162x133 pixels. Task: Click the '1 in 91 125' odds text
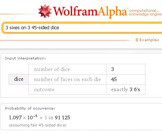tap(57, 118)
